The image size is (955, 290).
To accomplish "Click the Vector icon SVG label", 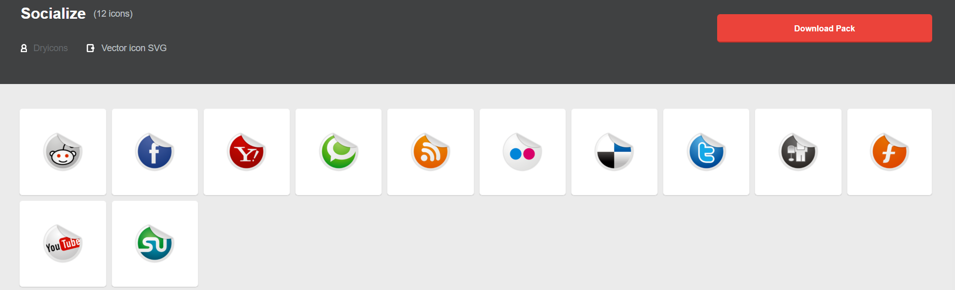I will tap(134, 48).
